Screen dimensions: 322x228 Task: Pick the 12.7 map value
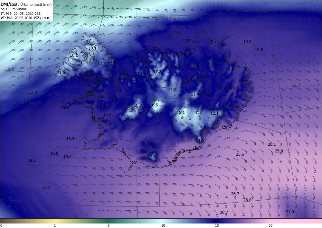(101, 64)
